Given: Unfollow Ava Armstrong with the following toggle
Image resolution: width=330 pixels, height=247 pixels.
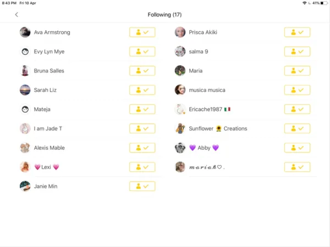Looking at the screenshot, I should [142, 32].
